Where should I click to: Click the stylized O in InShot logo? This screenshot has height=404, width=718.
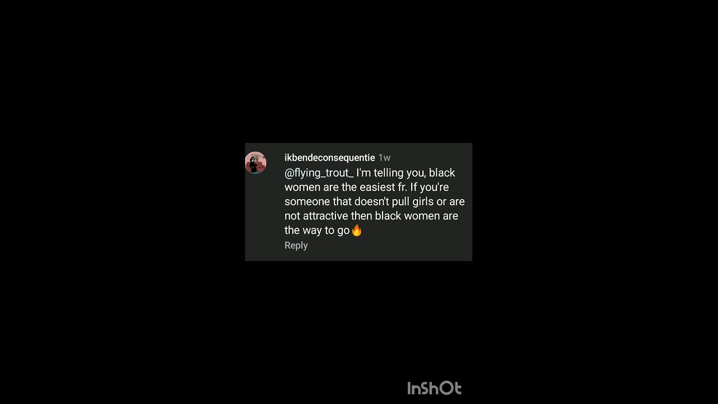point(445,388)
